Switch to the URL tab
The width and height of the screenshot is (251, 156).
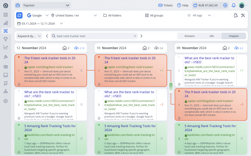[x=211, y=36]
